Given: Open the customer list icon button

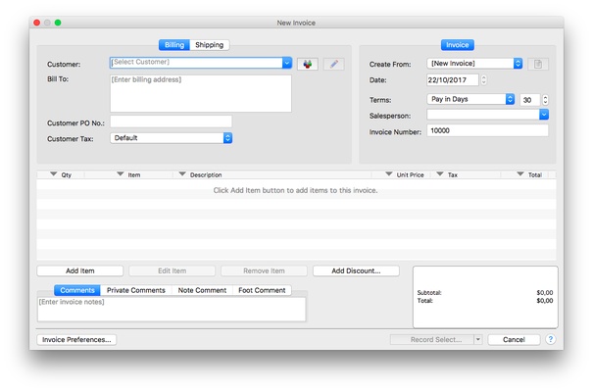Looking at the screenshot, I should [x=308, y=64].
